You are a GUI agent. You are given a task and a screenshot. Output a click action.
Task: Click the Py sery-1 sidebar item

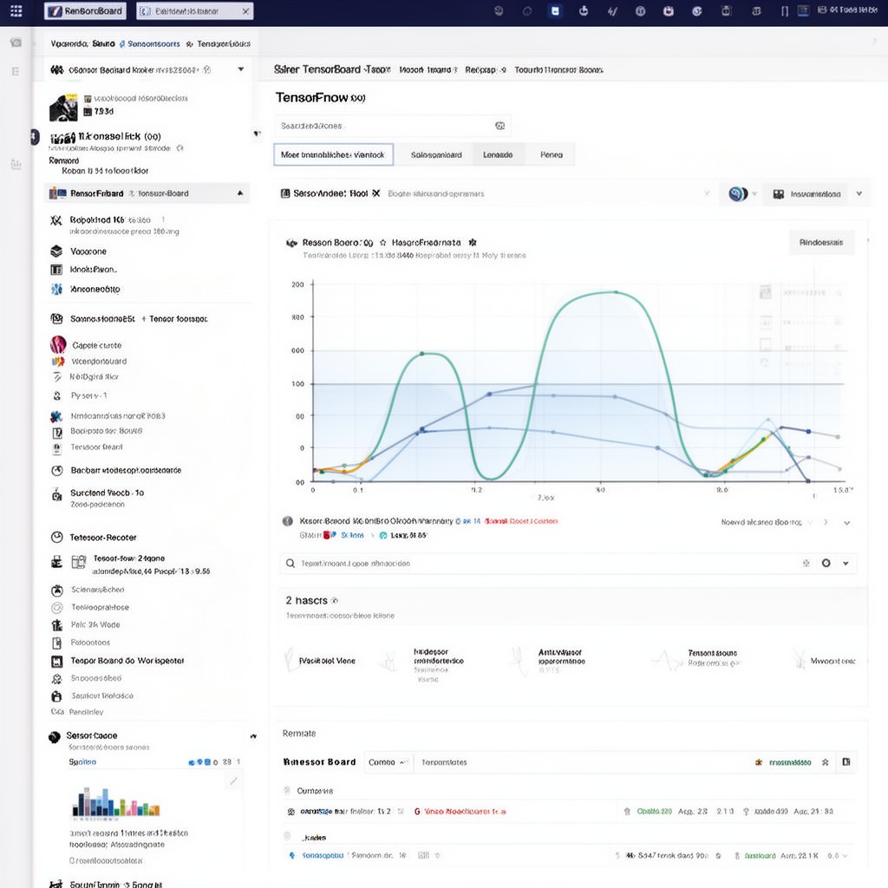pyautogui.click(x=88, y=395)
